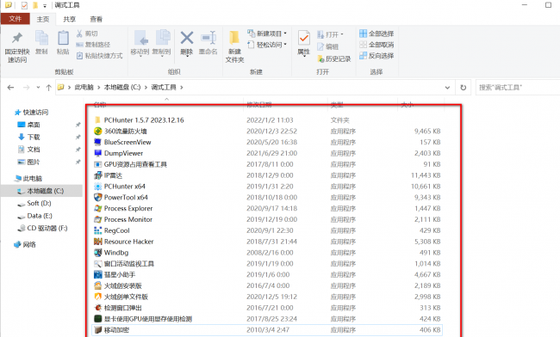Select the 检测窗口弹出 file
Viewport: 560px width, 337px height.
(x=118, y=308)
